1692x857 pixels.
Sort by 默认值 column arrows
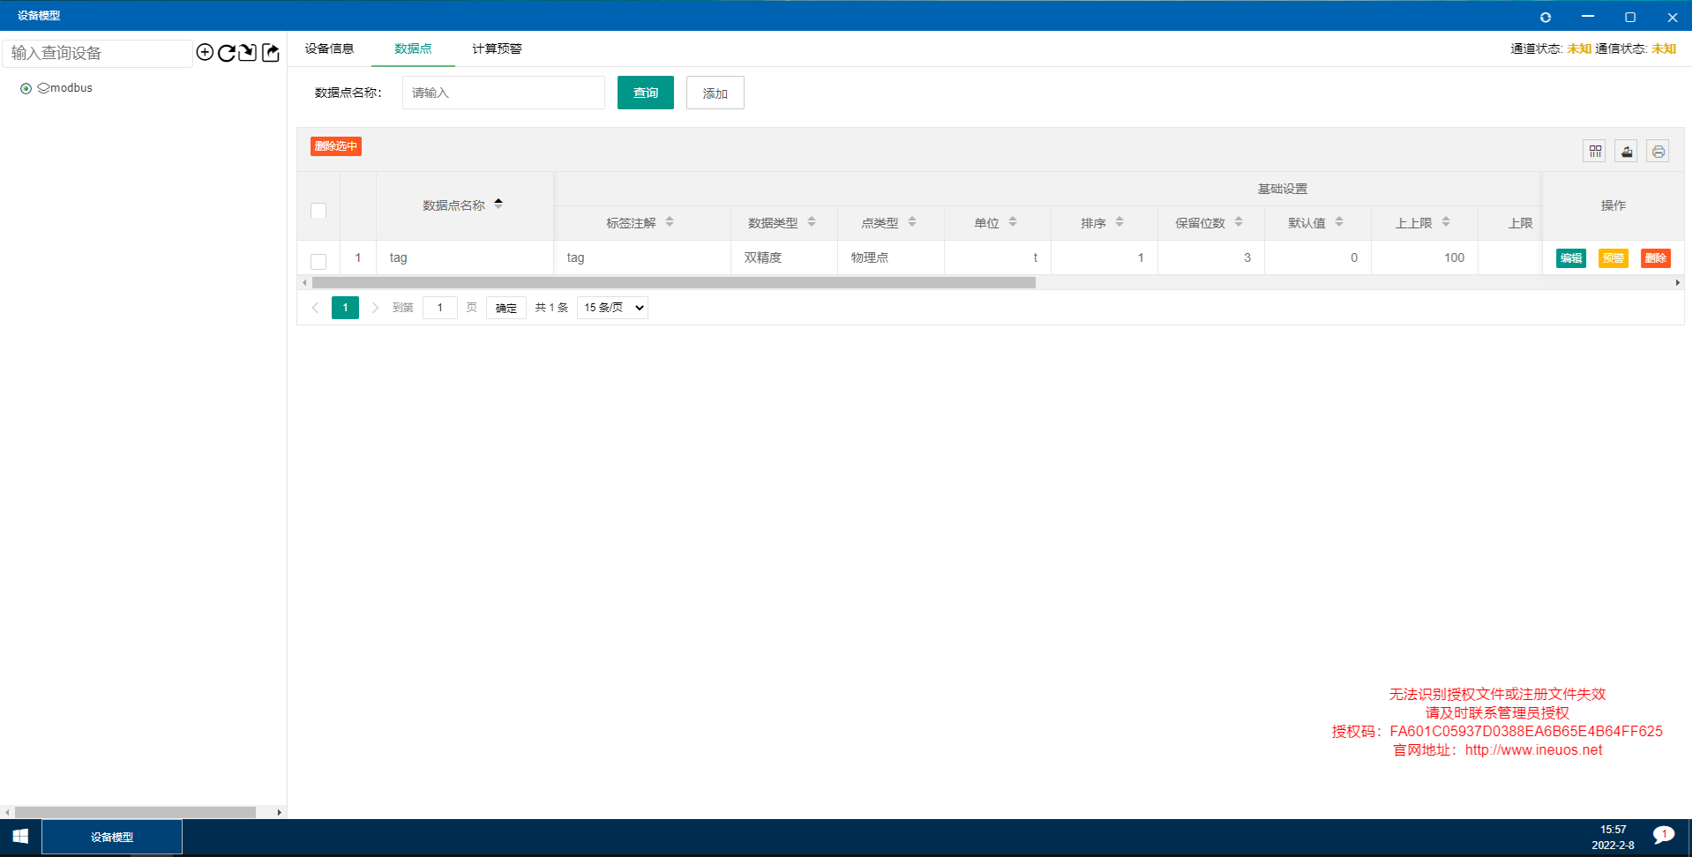[1339, 222]
